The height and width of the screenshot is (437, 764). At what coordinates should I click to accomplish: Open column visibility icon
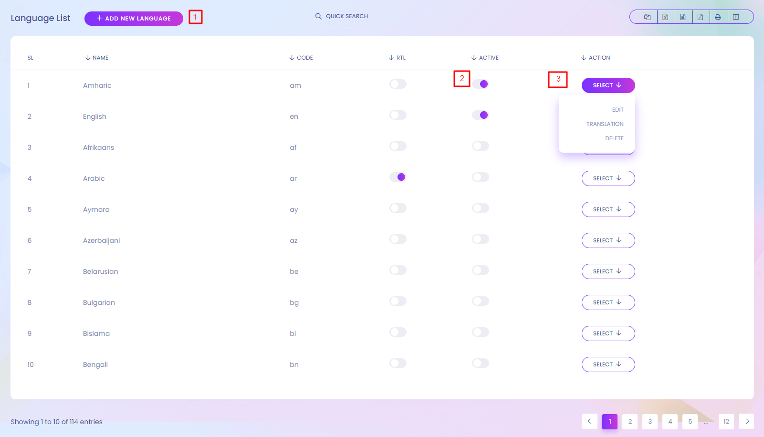736,17
